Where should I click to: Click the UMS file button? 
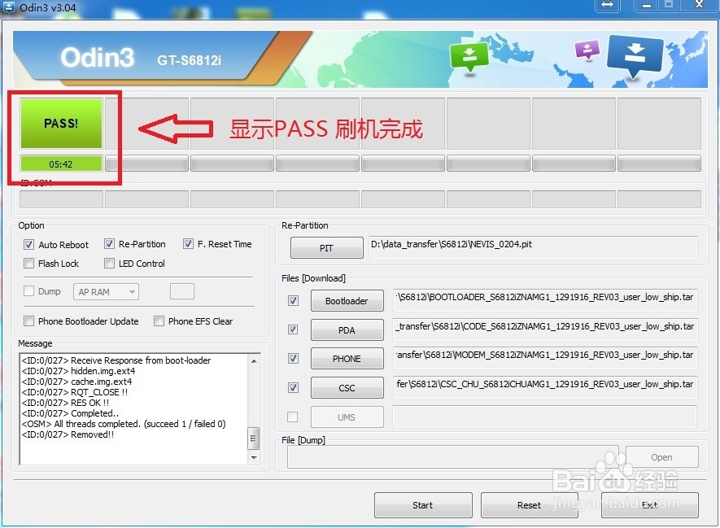coord(347,417)
